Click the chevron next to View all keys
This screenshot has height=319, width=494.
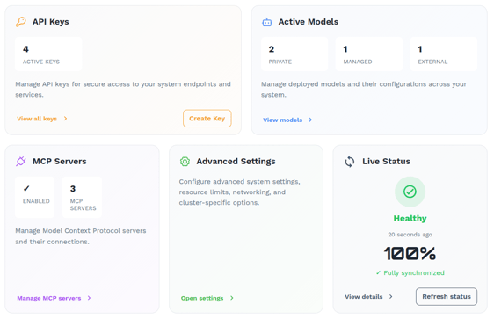(x=65, y=119)
